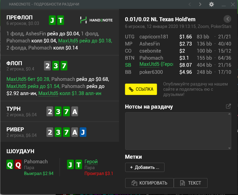The width and height of the screenshot is (238, 195).
Task: Select Pahomach in BTN row
Action: (x=151, y=58)
